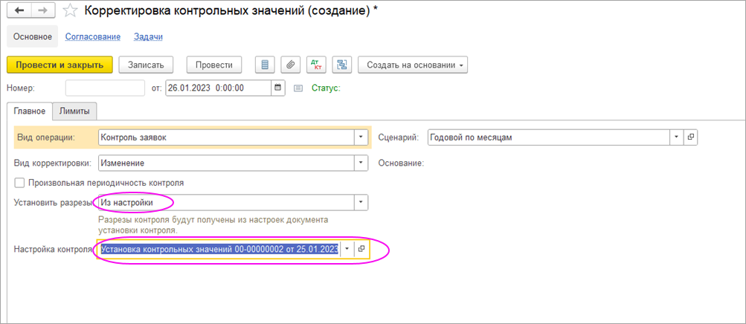Go forward using the right arrow button
The image size is (746, 324).
point(43,11)
